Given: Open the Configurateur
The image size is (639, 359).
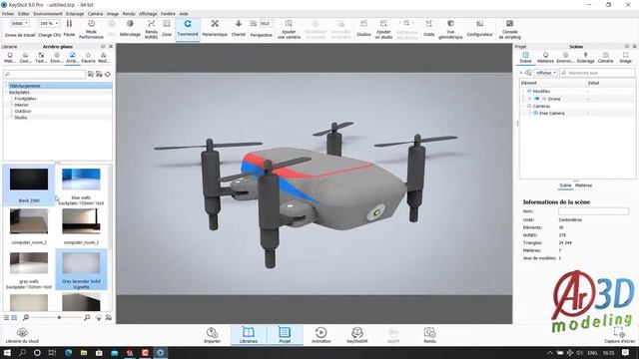Looking at the screenshot, I should pos(479,29).
